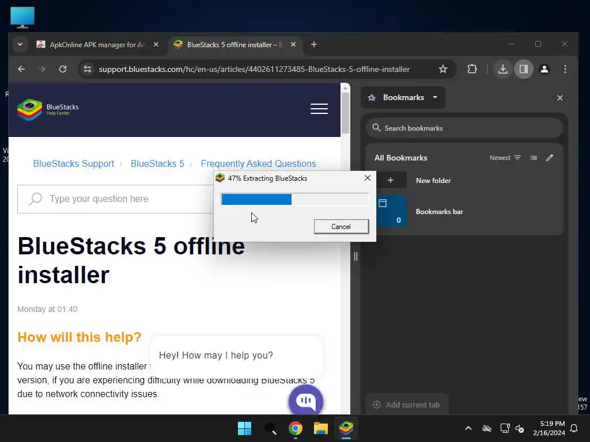Click Hey! How may I help you message
Viewport: 590px width, 442px height.
click(216, 356)
